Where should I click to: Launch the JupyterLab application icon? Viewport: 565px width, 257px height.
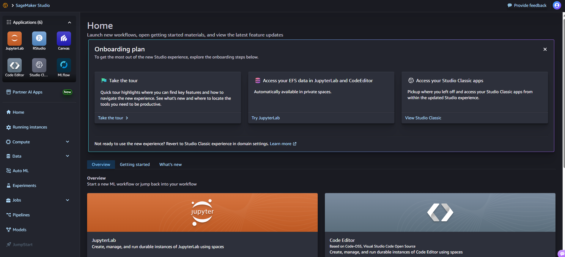pos(15,39)
